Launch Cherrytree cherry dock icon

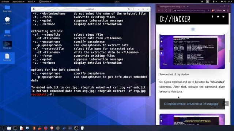tap(39, 128)
